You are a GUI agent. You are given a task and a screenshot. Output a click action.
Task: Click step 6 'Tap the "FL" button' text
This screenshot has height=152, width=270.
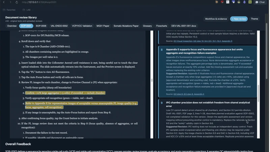46,72
